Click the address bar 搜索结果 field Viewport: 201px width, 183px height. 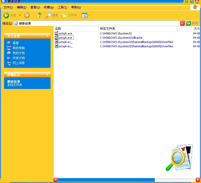pyautogui.click(x=97, y=23)
